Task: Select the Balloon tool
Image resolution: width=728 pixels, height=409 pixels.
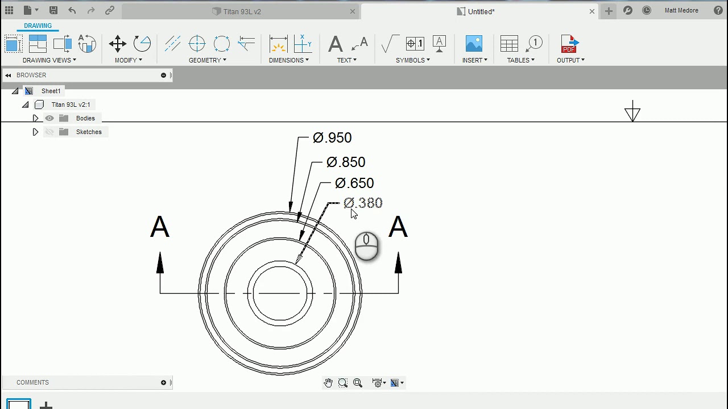Action: coord(534,44)
